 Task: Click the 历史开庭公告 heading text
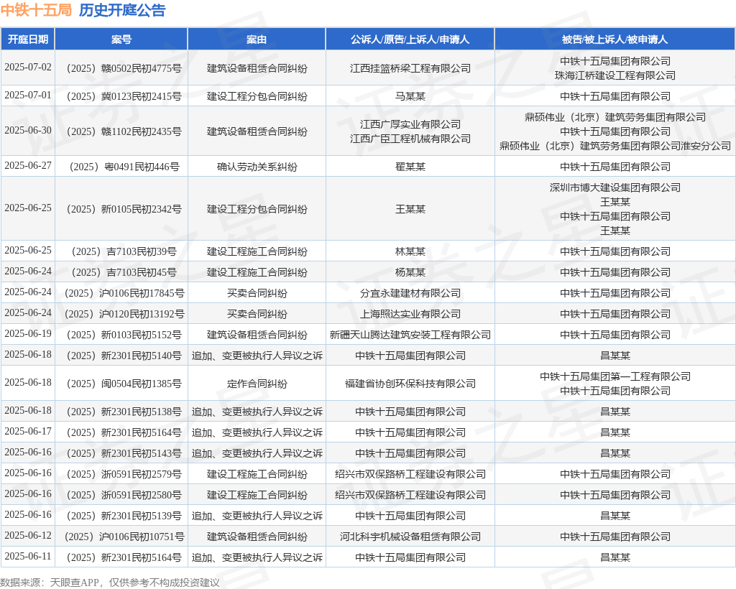pyautogui.click(x=121, y=10)
